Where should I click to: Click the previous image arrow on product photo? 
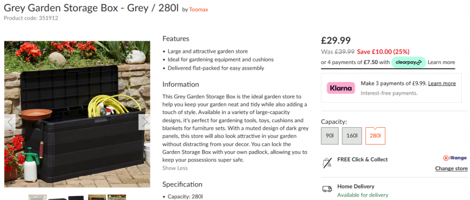point(10,122)
